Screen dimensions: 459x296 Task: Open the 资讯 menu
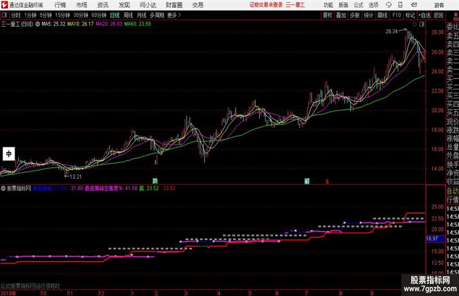pyautogui.click(x=103, y=5)
